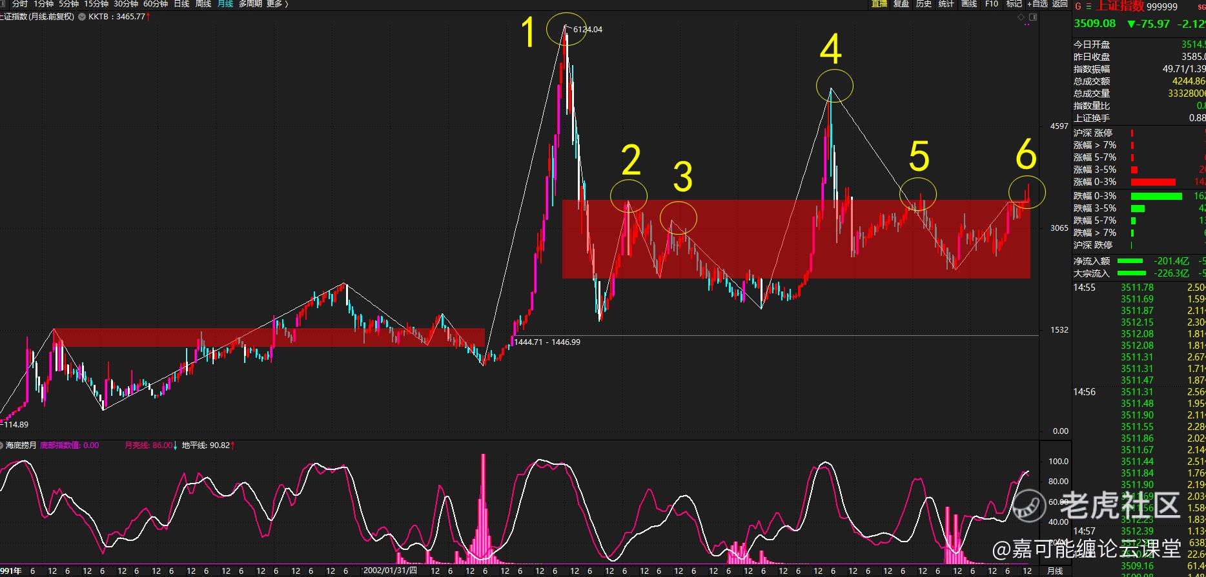
Task: Open the 复盘 replay function
Action: 901,4
